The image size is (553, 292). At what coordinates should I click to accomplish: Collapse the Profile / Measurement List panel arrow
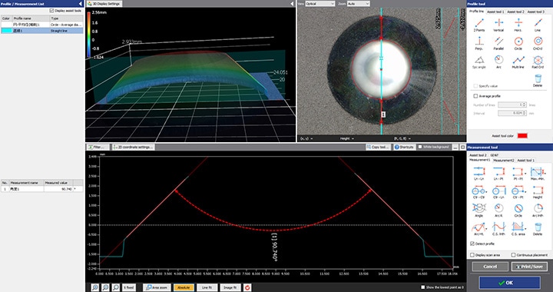pos(80,4)
